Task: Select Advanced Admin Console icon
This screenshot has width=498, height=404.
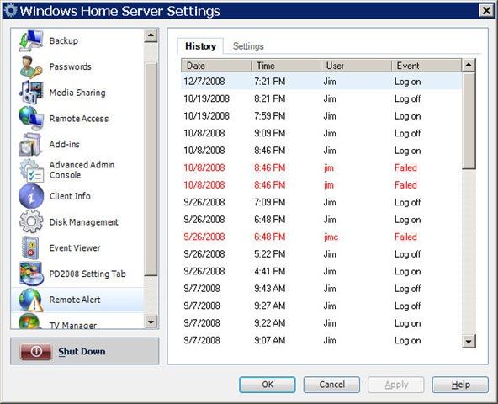Action: (31, 170)
